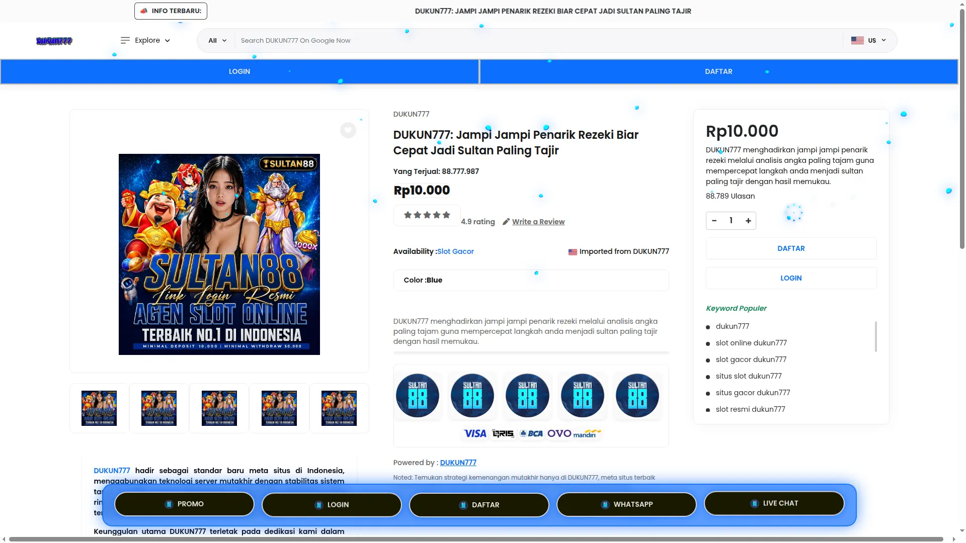The image size is (966, 543).
Task: Click the flag icon beside Imported from DUKUN777
Action: click(x=573, y=252)
